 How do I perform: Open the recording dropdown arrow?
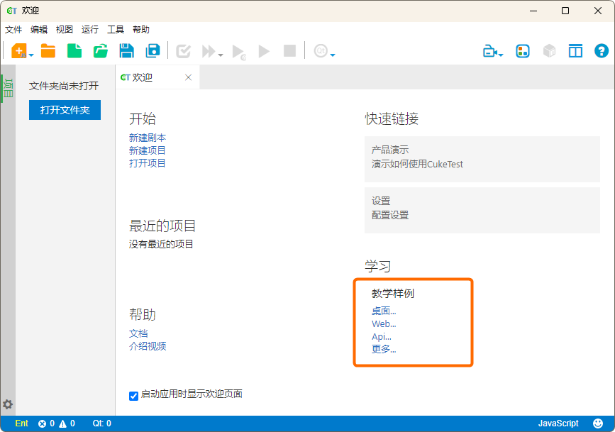pos(501,55)
